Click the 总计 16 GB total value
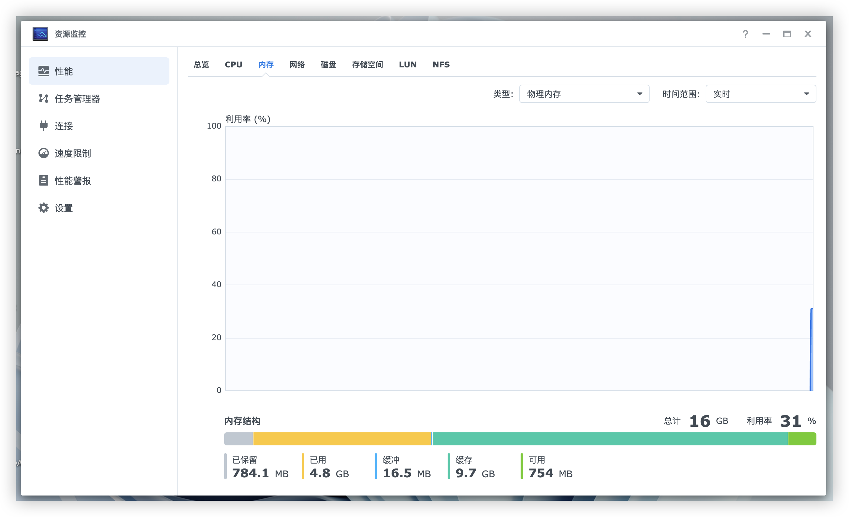The width and height of the screenshot is (849, 517). 708,421
